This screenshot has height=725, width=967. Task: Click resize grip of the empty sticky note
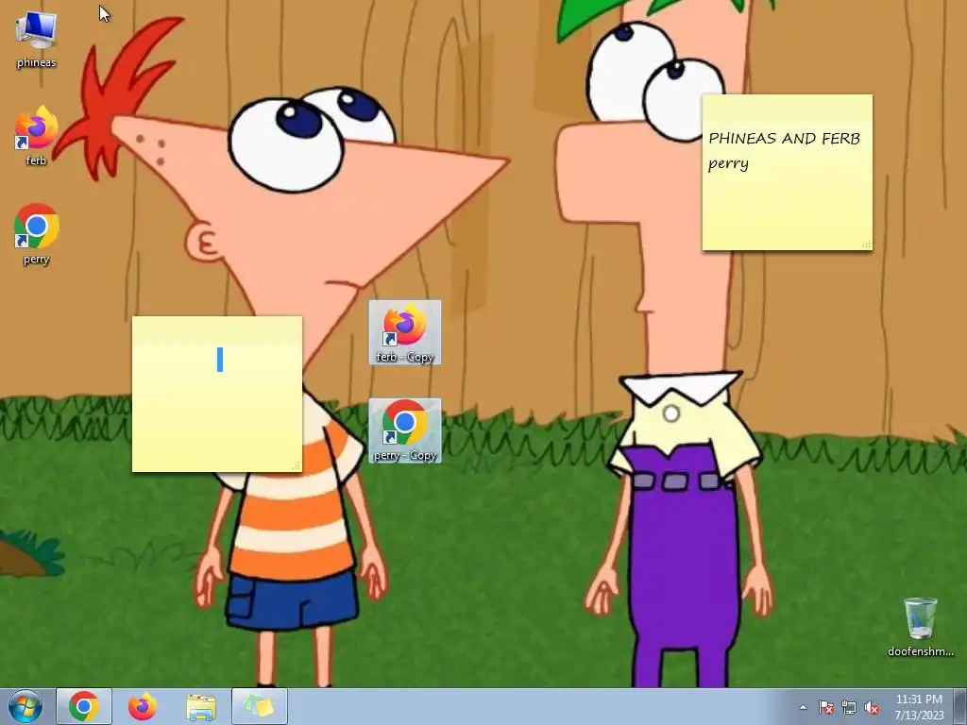(x=296, y=466)
